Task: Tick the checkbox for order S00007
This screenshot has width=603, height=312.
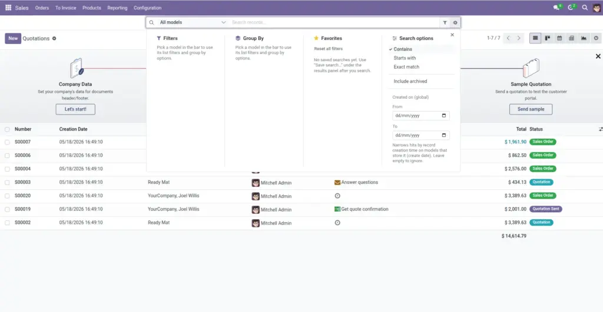Action: click(7, 142)
